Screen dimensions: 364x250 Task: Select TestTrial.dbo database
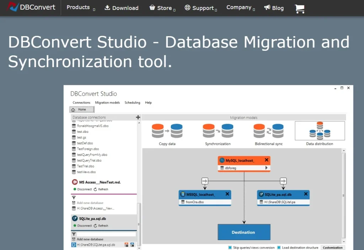(x=83, y=166)
